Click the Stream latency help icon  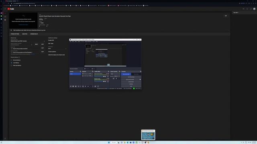click(x=19, y=57)
